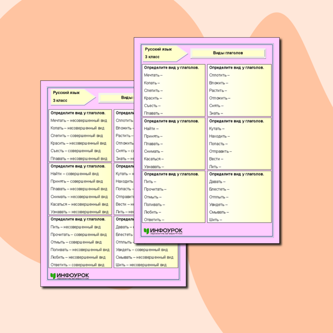Click the Infourok logo on the answer sheet
333x333 pixels.
[x=70, y=276]
